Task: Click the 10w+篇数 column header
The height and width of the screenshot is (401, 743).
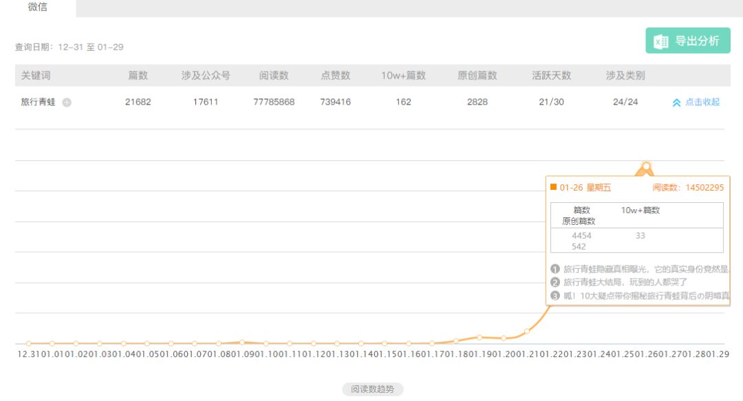Action: tap(404, 76)
